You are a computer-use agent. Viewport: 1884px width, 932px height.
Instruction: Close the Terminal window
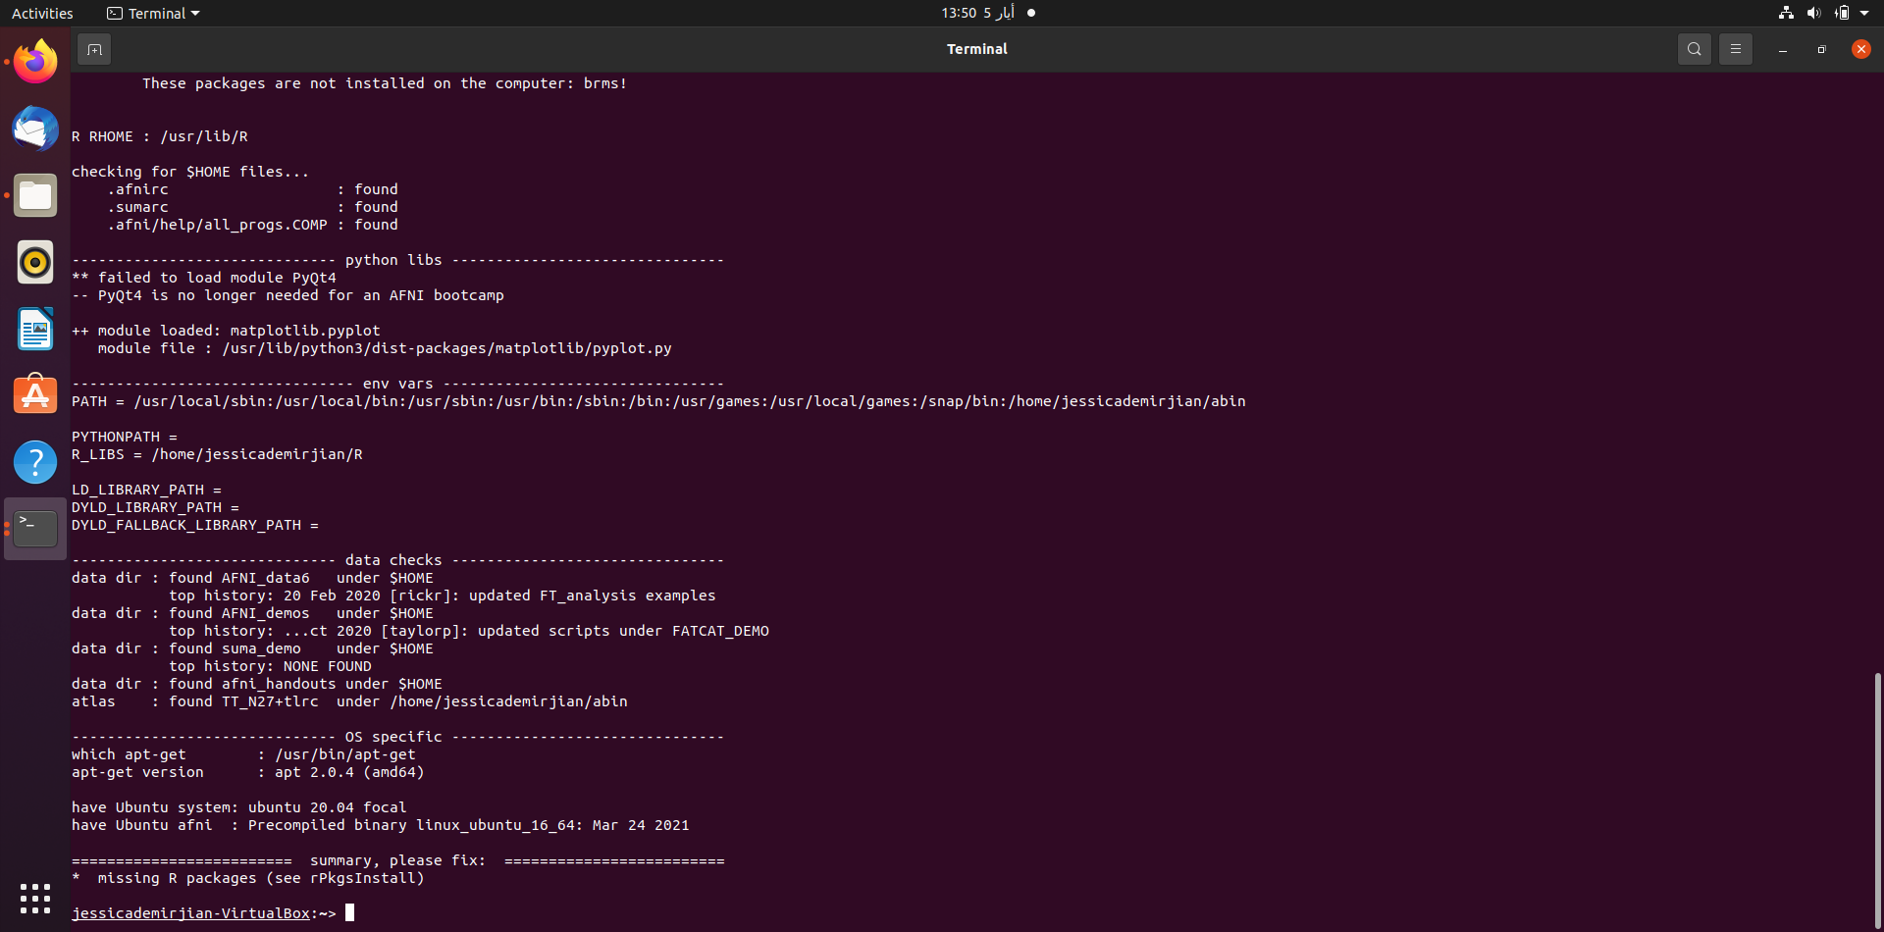pyautogui.click(x=1860, y=49)
